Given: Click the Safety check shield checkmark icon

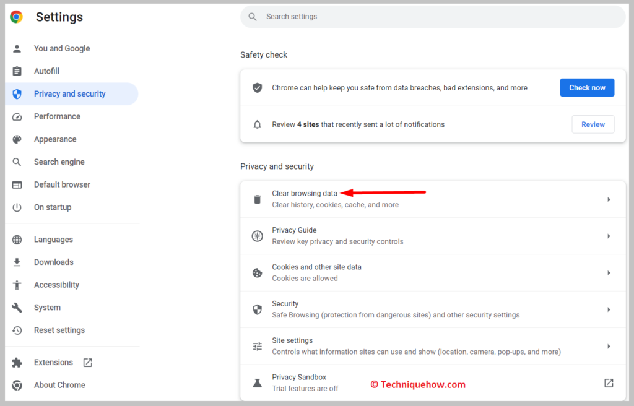Looking at the screenshot, I should tap(257, 88).
